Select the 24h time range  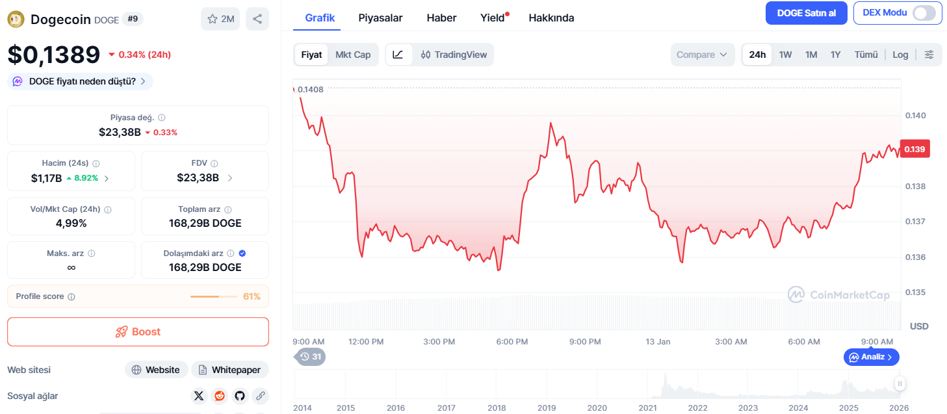click(757, 55)
